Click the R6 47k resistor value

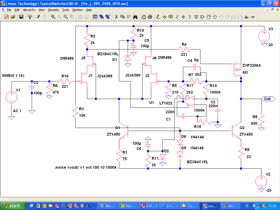pos(56,92)
